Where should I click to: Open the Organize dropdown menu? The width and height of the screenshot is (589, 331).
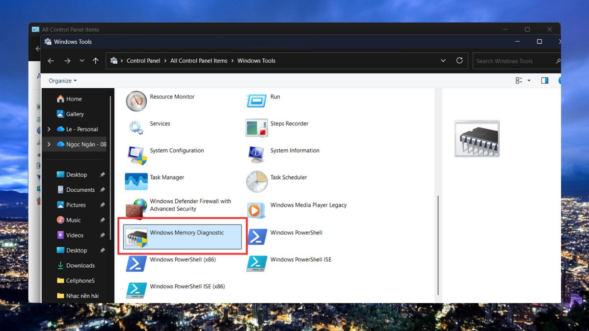click(62, 81)
